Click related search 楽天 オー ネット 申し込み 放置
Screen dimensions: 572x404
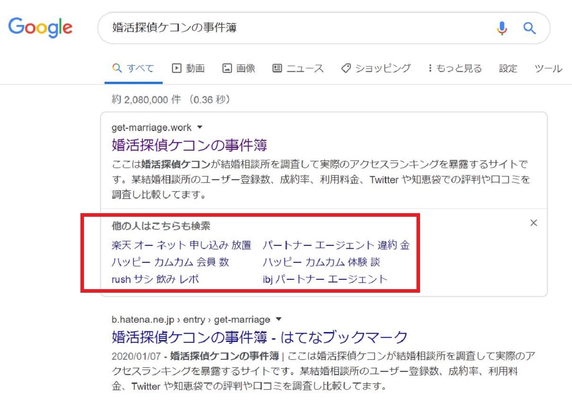pos(181,245)
